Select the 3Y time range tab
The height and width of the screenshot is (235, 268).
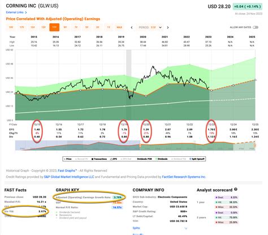tap(98, 27)
